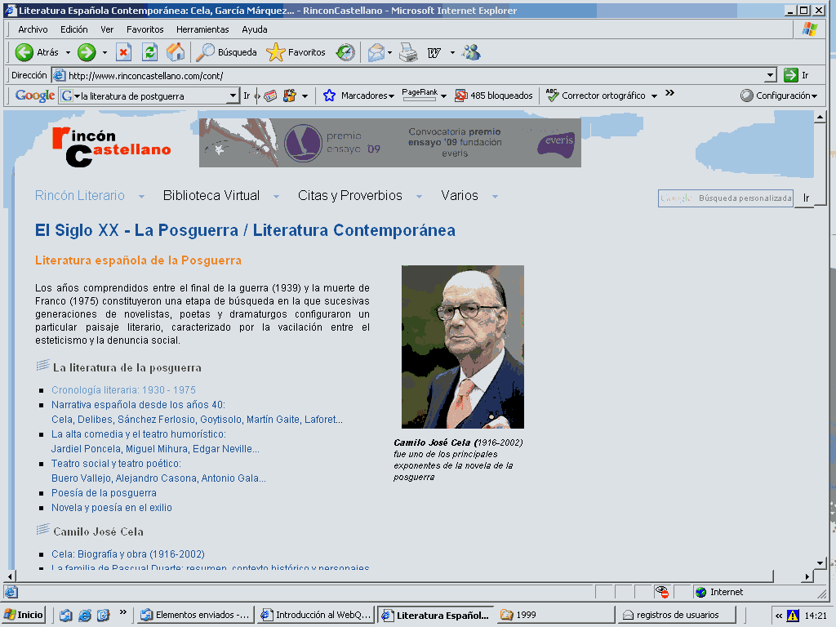The width and height of the screenshot is (836, 627).
Task: Click the Ir button beside site search
Action: point(806,198)
